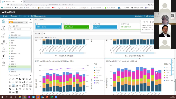
Task: Select the donut chart visual type
Action: [x=20, y=79]
